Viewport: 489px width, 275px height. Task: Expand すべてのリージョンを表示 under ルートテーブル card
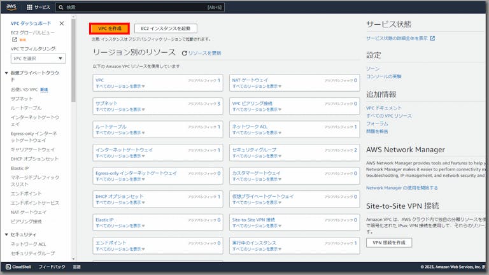pos(120,133)
